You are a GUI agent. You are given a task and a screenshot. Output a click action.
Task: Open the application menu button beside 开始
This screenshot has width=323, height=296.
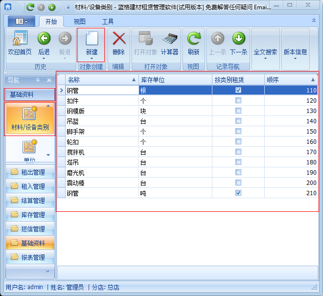22,21
